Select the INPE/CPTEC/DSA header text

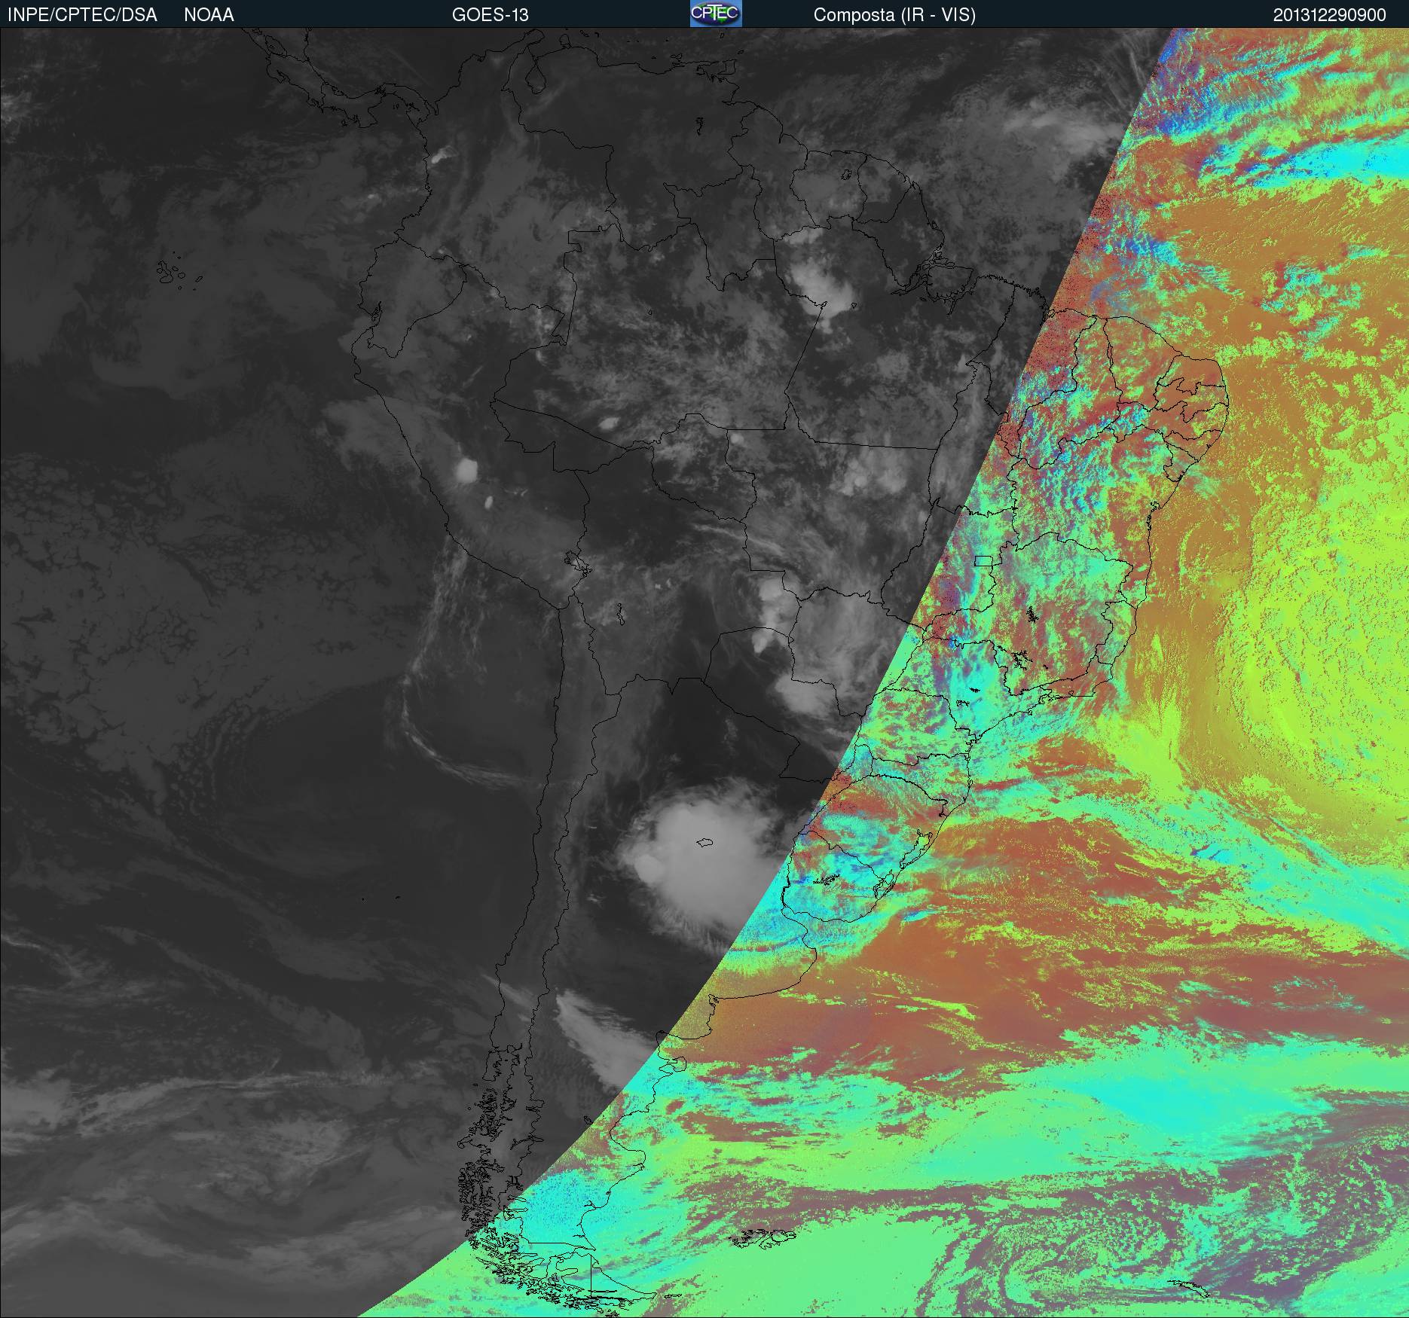pyautogui.click(x=82, y=15)
